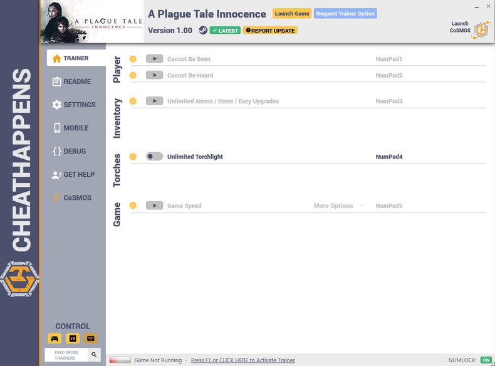Launch CoSMOS via the hexagon logo icon
Image resolution: width=495 pixels, height=366 pixels.
click(481, 30)
